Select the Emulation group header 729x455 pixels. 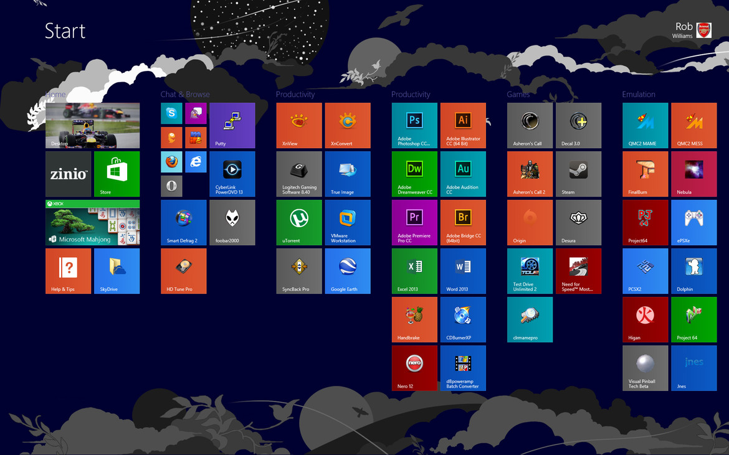click(x=639, y=94)
